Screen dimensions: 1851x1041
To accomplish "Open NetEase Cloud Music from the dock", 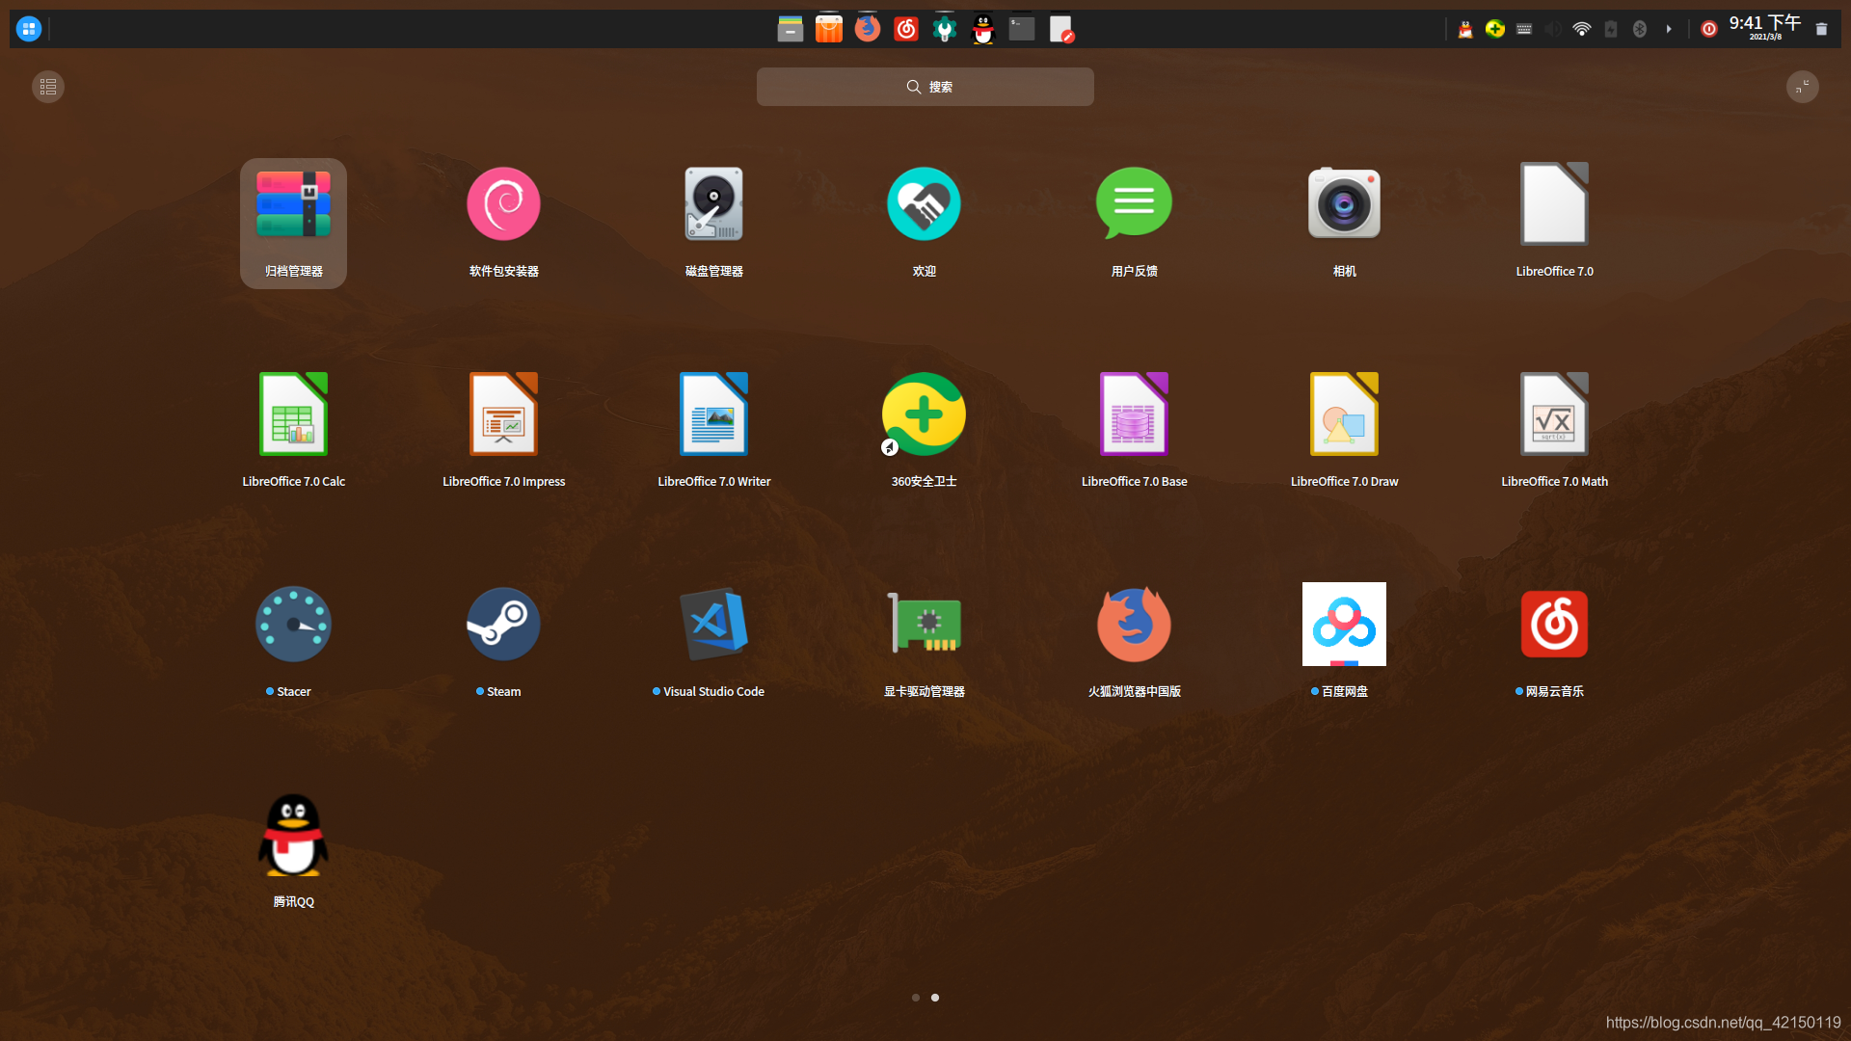I will pyautogui.click(x=906, y=29).
